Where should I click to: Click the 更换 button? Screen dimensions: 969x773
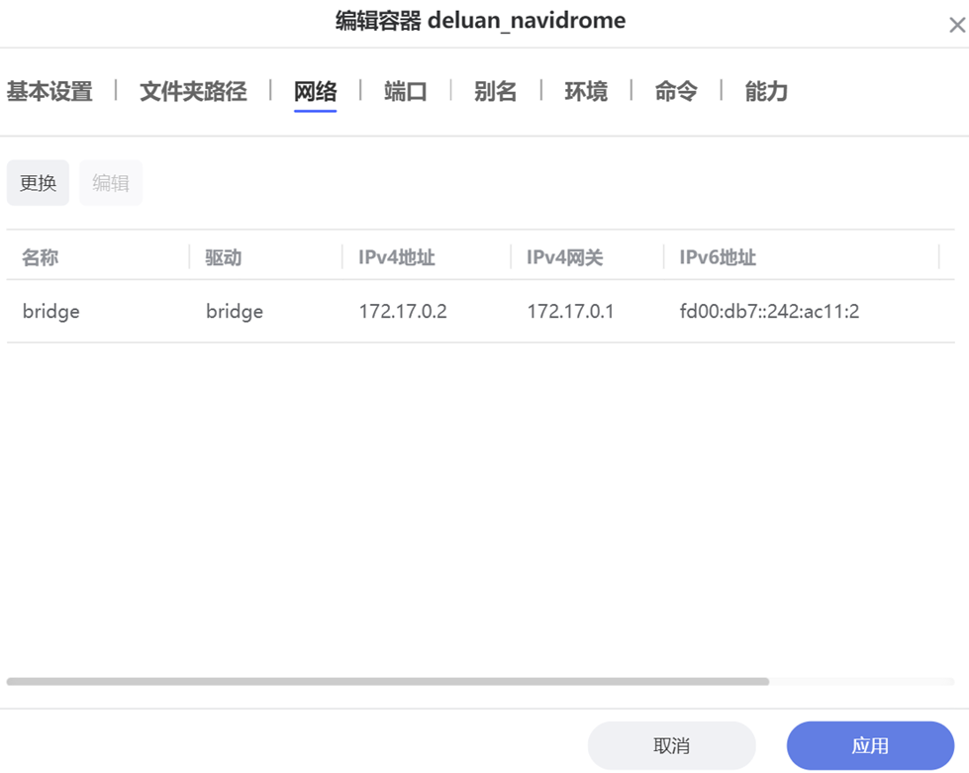(38, 183)
